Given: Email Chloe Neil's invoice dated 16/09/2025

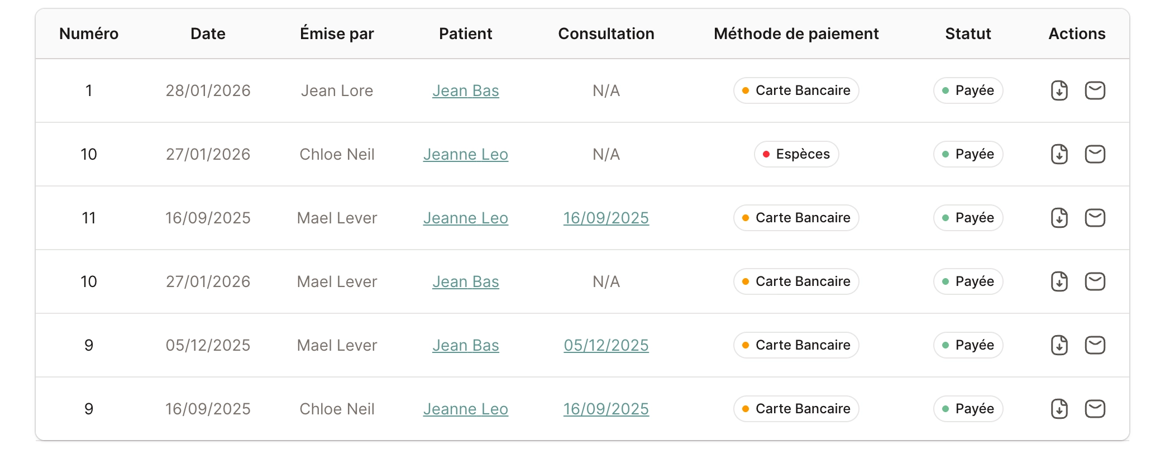Looking at the screenshot, I should point(1095,409).
